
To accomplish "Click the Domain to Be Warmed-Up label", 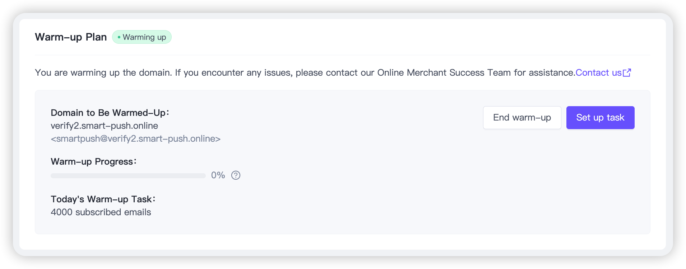I will (x=110, y=113).
